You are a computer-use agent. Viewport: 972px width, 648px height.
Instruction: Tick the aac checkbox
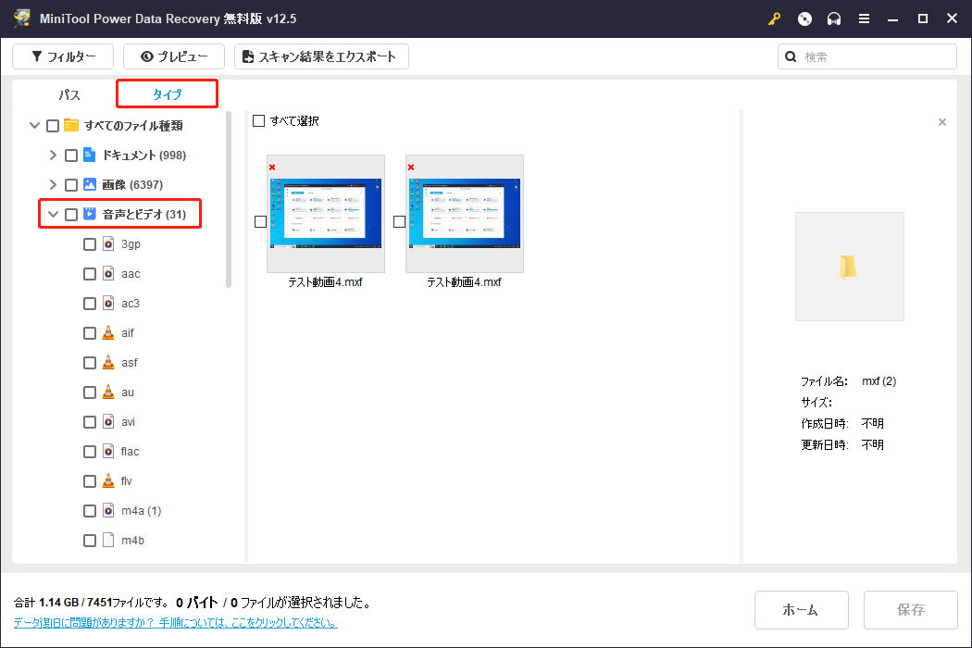pyautogui.click(x=90, y=274)
